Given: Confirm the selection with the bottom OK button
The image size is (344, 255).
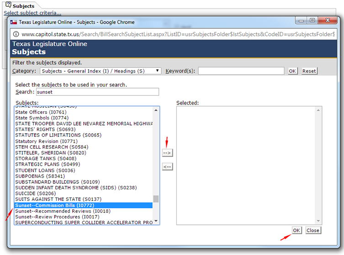Looking at the screenshot, I should click(296, 230).
